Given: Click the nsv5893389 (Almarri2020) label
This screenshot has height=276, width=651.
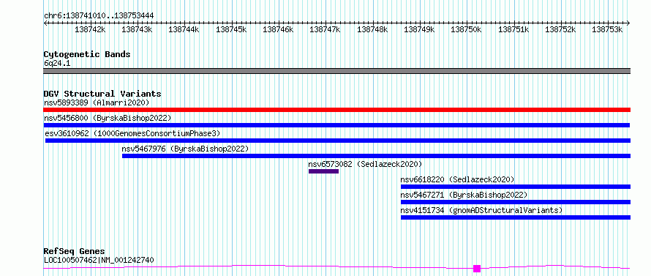Looking at the screenshot, I should [x=97, y=102].
